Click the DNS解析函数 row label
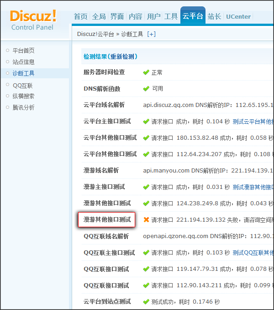Screen dimensions: 274x310 [102, 89]
